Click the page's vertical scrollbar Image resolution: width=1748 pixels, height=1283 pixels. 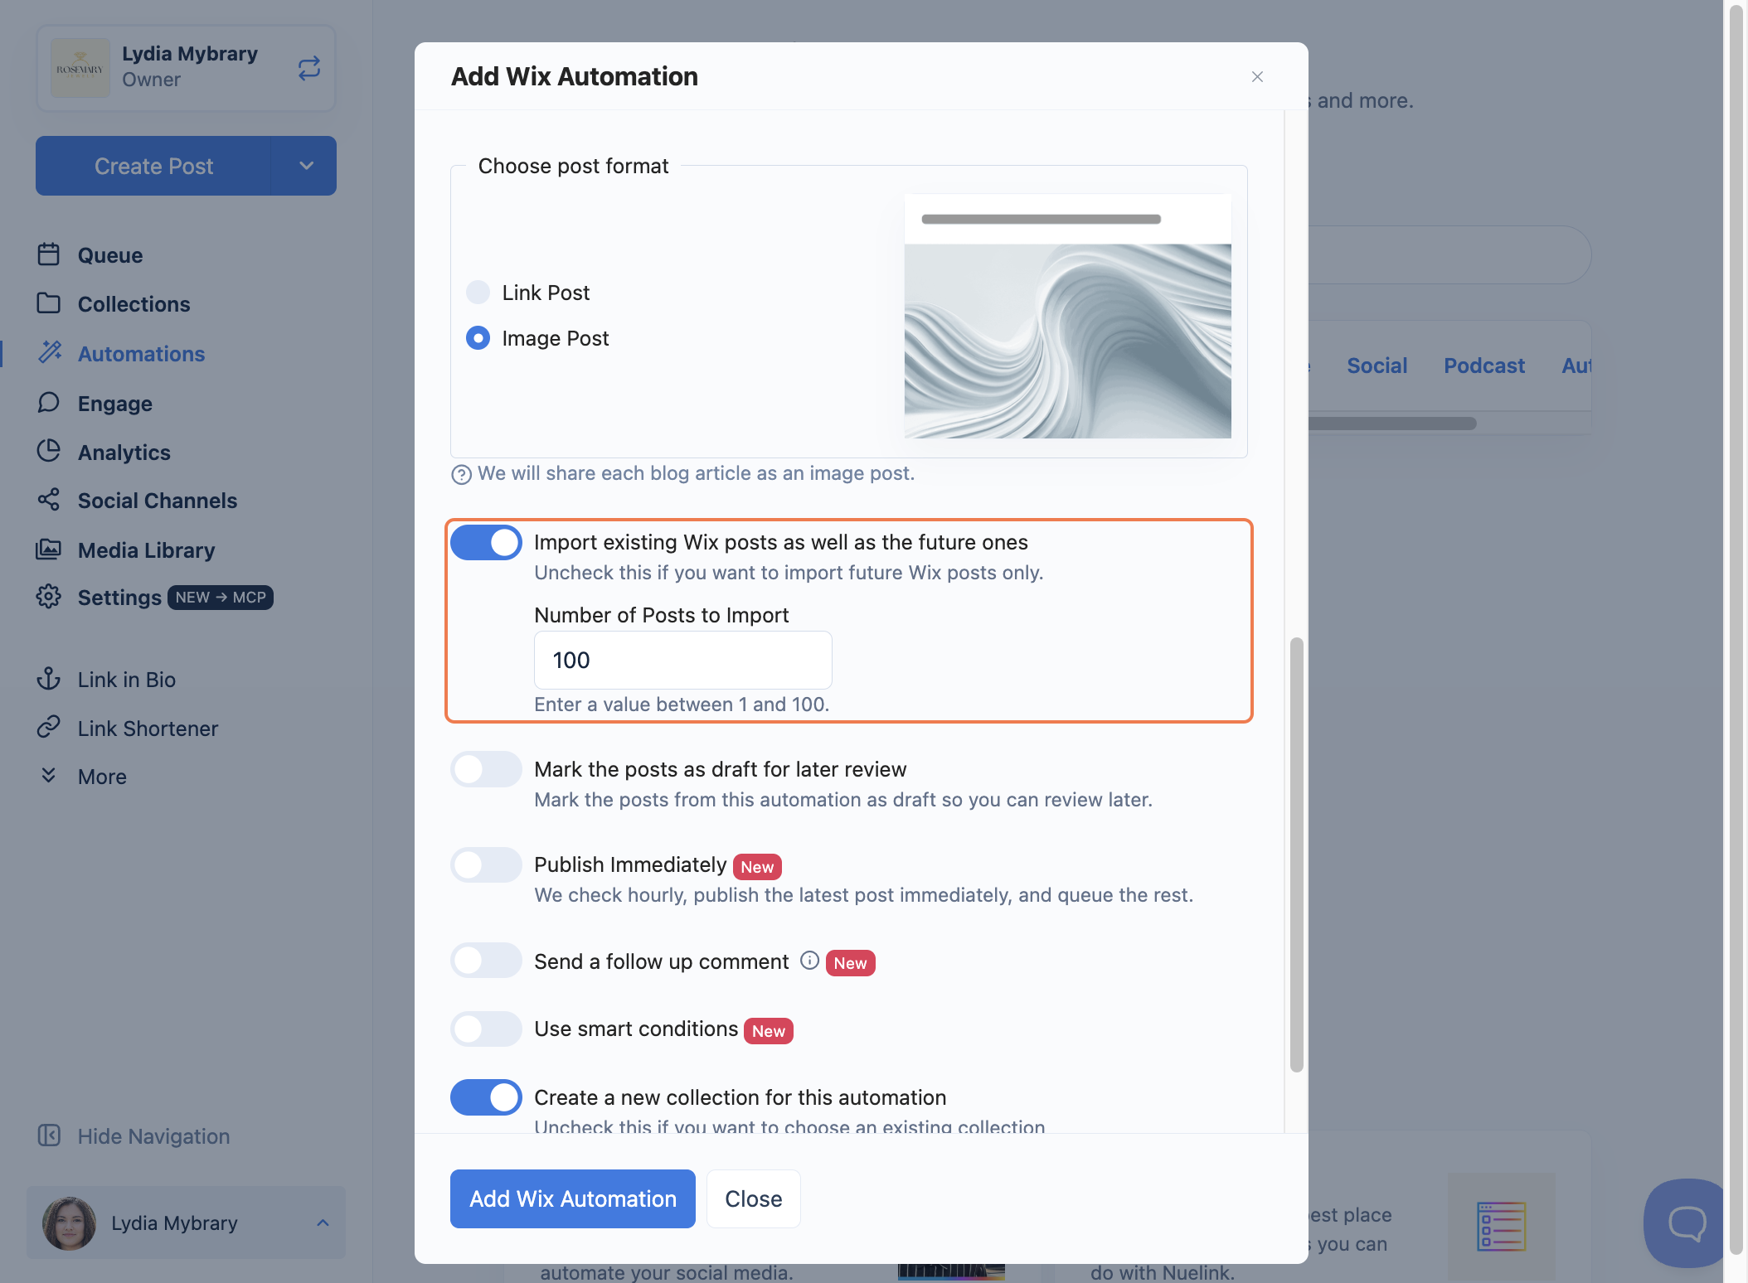(1736, 630)
